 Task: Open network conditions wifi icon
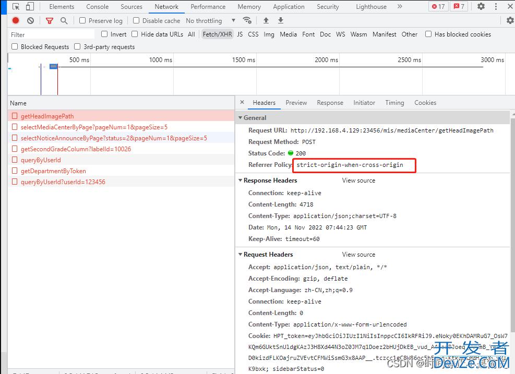click(x=247, y=20)
